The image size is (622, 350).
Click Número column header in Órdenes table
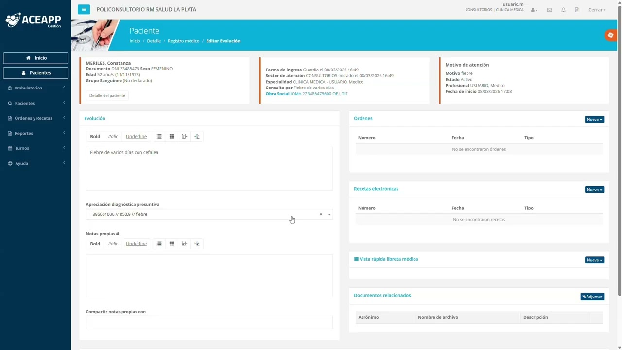(367, 138)
